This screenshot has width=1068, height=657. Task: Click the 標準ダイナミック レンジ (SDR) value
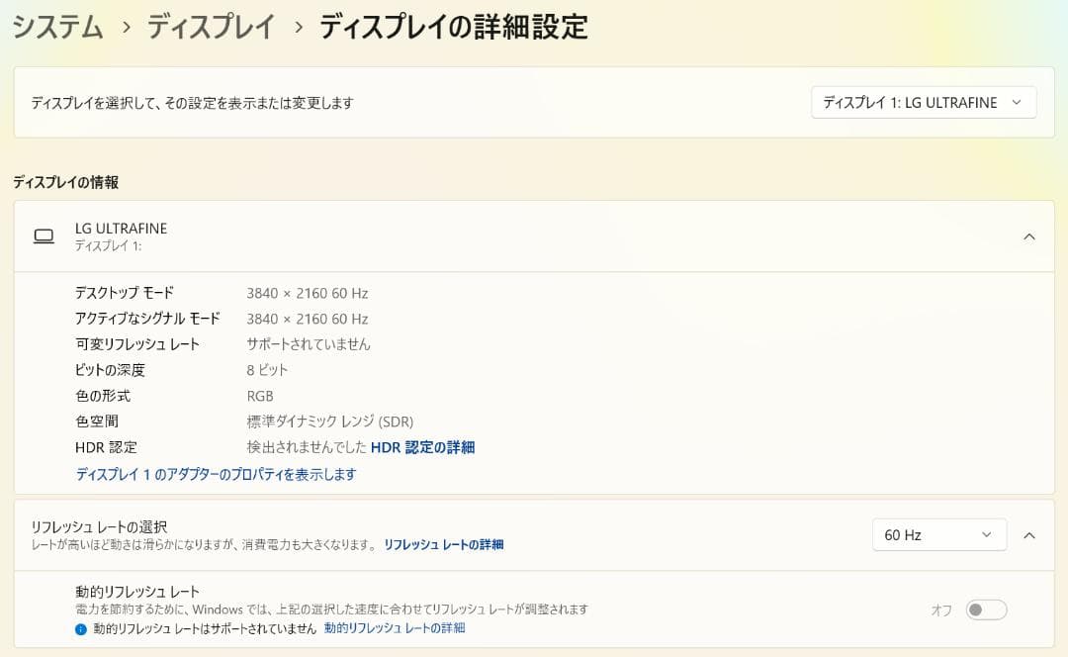330,421
